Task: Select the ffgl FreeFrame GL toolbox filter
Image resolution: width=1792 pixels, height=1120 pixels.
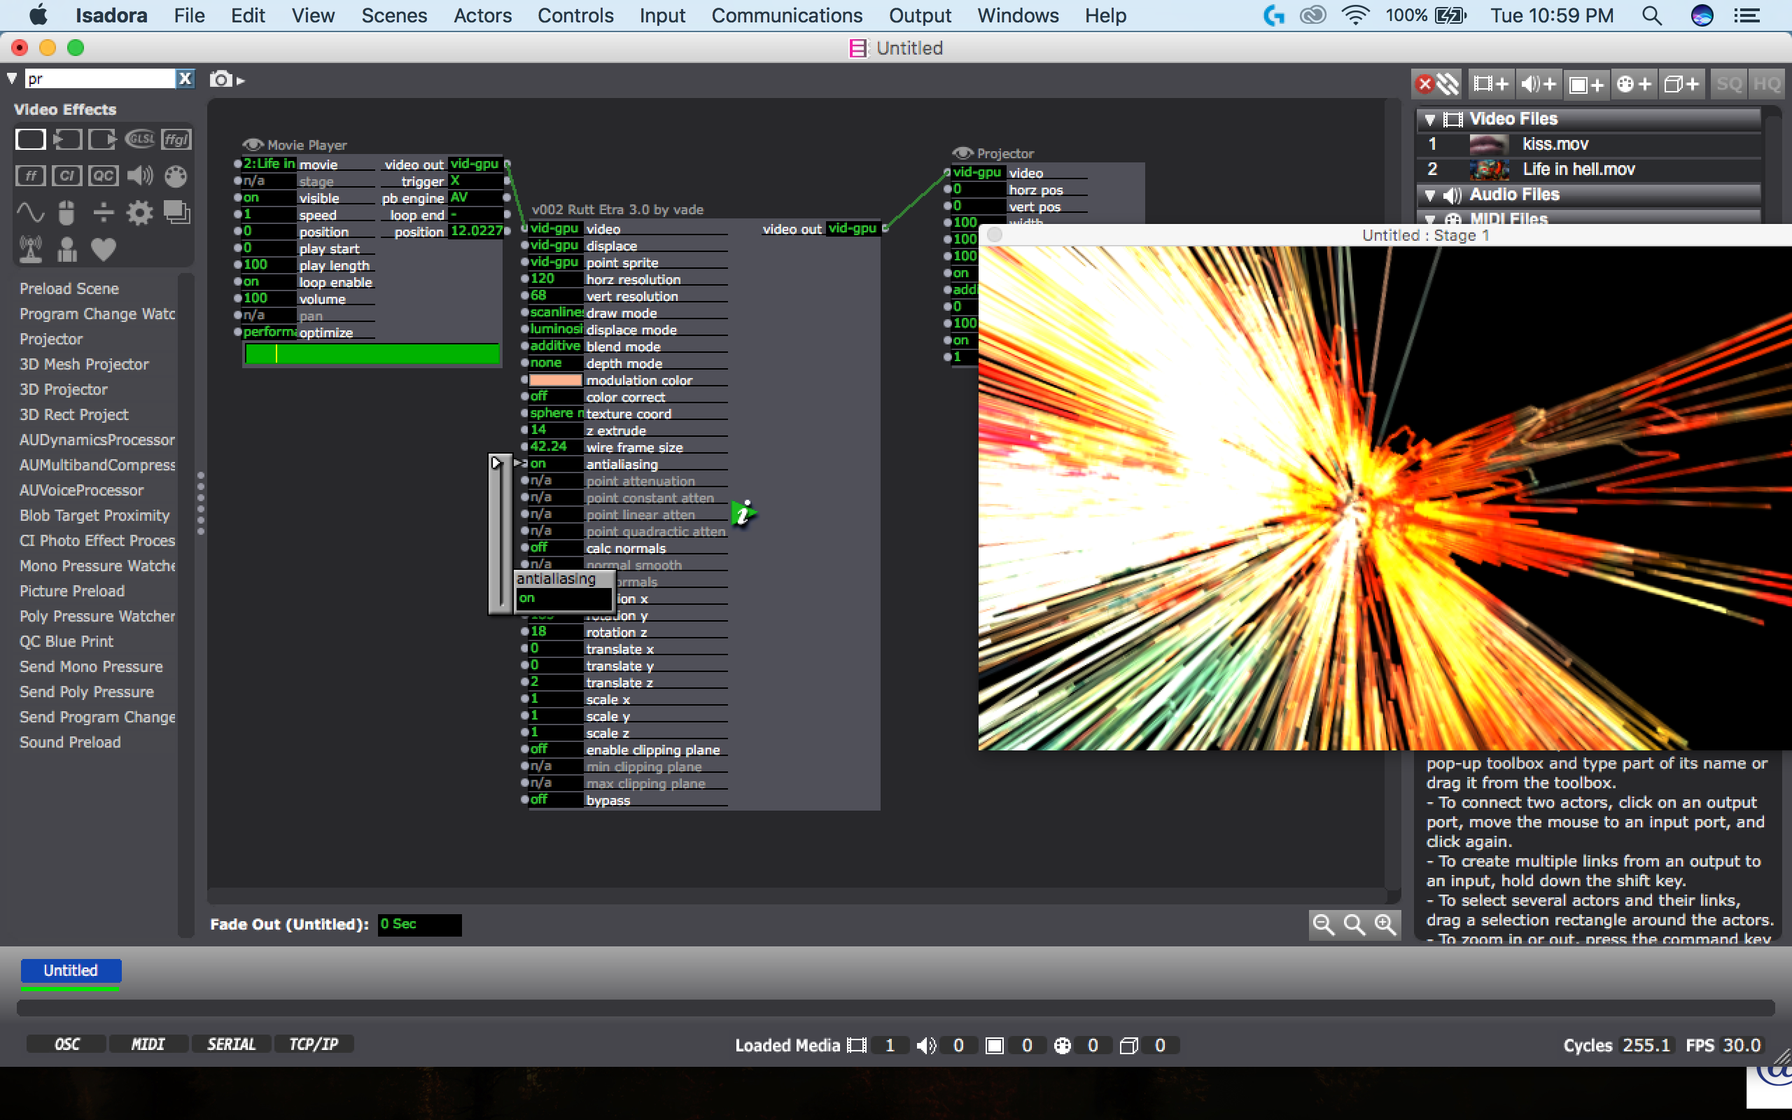Action: (176, 139)
